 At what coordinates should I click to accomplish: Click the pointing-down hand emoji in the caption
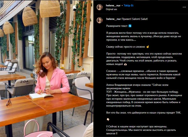point(108,119)
